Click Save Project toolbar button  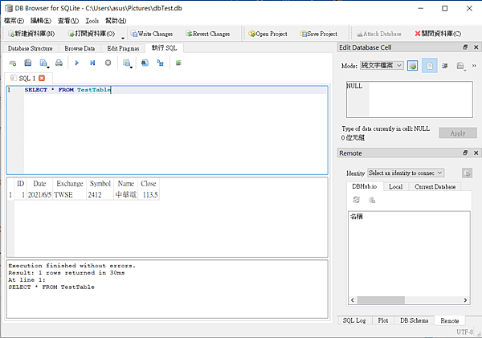[319, 34]
